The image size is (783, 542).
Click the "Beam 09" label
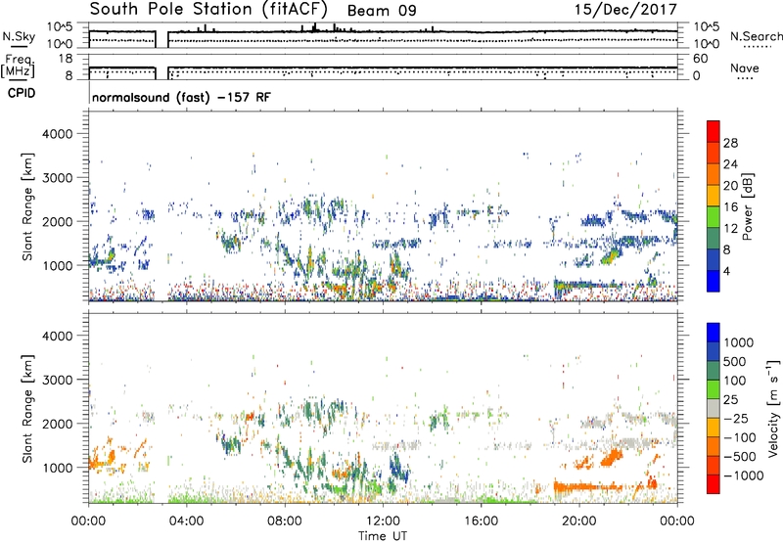tap(382, 11)
